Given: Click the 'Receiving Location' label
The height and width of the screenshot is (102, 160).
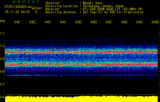Looking at the screenshot, I should [x=62, y=6].
